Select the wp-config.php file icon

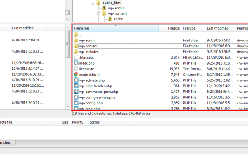pyautogui.click(x=76, y=103)
